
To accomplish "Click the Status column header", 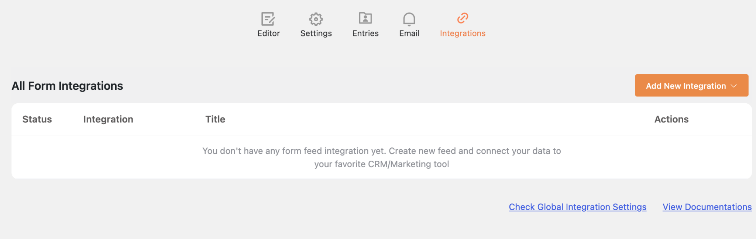I will pyautogui.click(x=37, y=119).
